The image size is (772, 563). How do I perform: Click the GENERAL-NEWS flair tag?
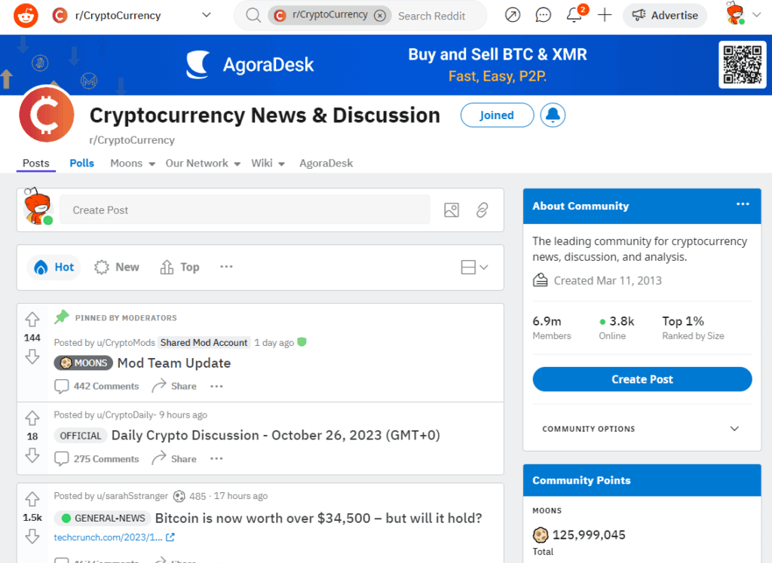[103, 519]
